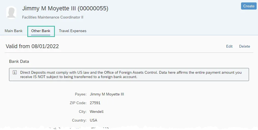
Task: Click the employee avatar placeholder icon
Action: pos(11,12)
